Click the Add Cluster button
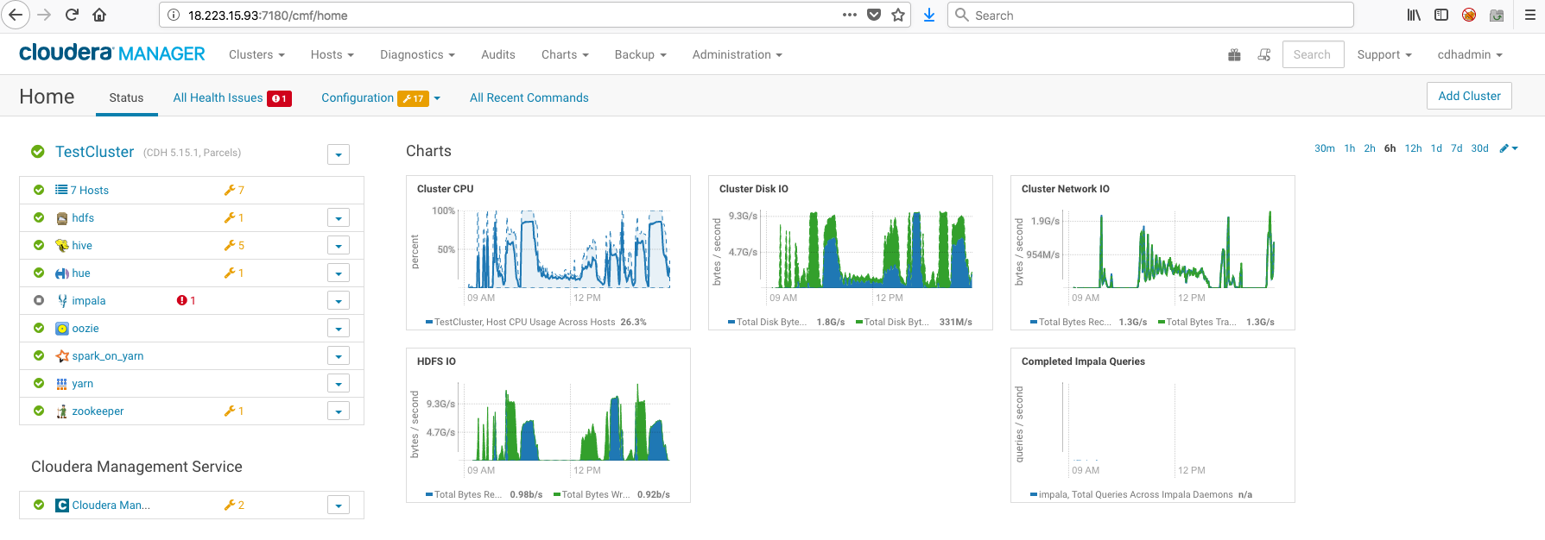 pyautogui.click(x=1468, y=96)
